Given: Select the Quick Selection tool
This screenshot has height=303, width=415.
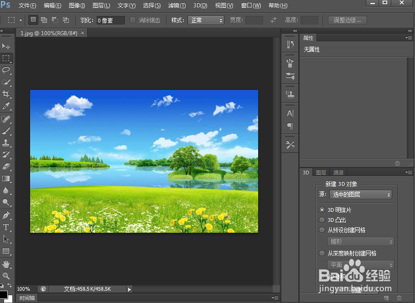Looking at the screenshot, I should (6, 82).
